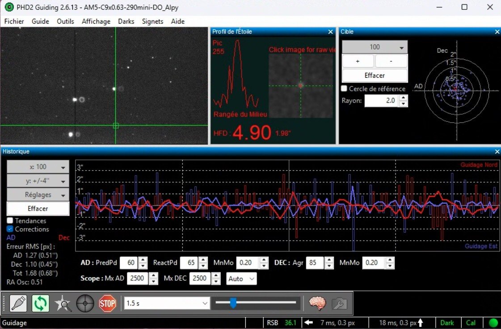Open the y: +/-4'' scale dropdown
Image resolution: width=501 pixels, height=329 pixels.
[38, 181]
